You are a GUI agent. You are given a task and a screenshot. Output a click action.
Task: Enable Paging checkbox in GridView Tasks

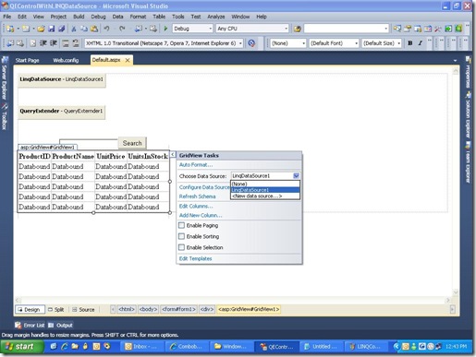(x=182, y=225)
